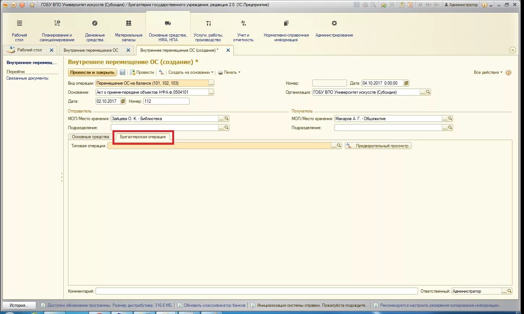
Task: Click Связанные документы link
Action: (x=27, y=78)
